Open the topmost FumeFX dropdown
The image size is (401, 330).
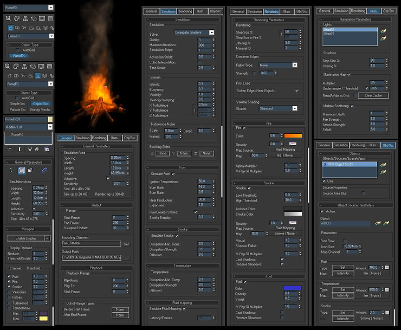[x=29, y=8]
